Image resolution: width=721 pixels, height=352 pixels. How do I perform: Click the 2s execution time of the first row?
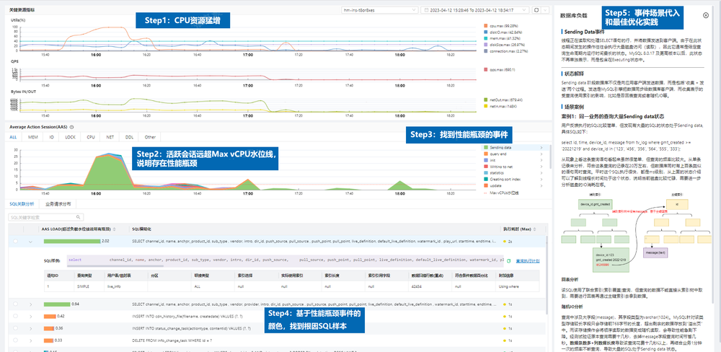coord(510,241)
